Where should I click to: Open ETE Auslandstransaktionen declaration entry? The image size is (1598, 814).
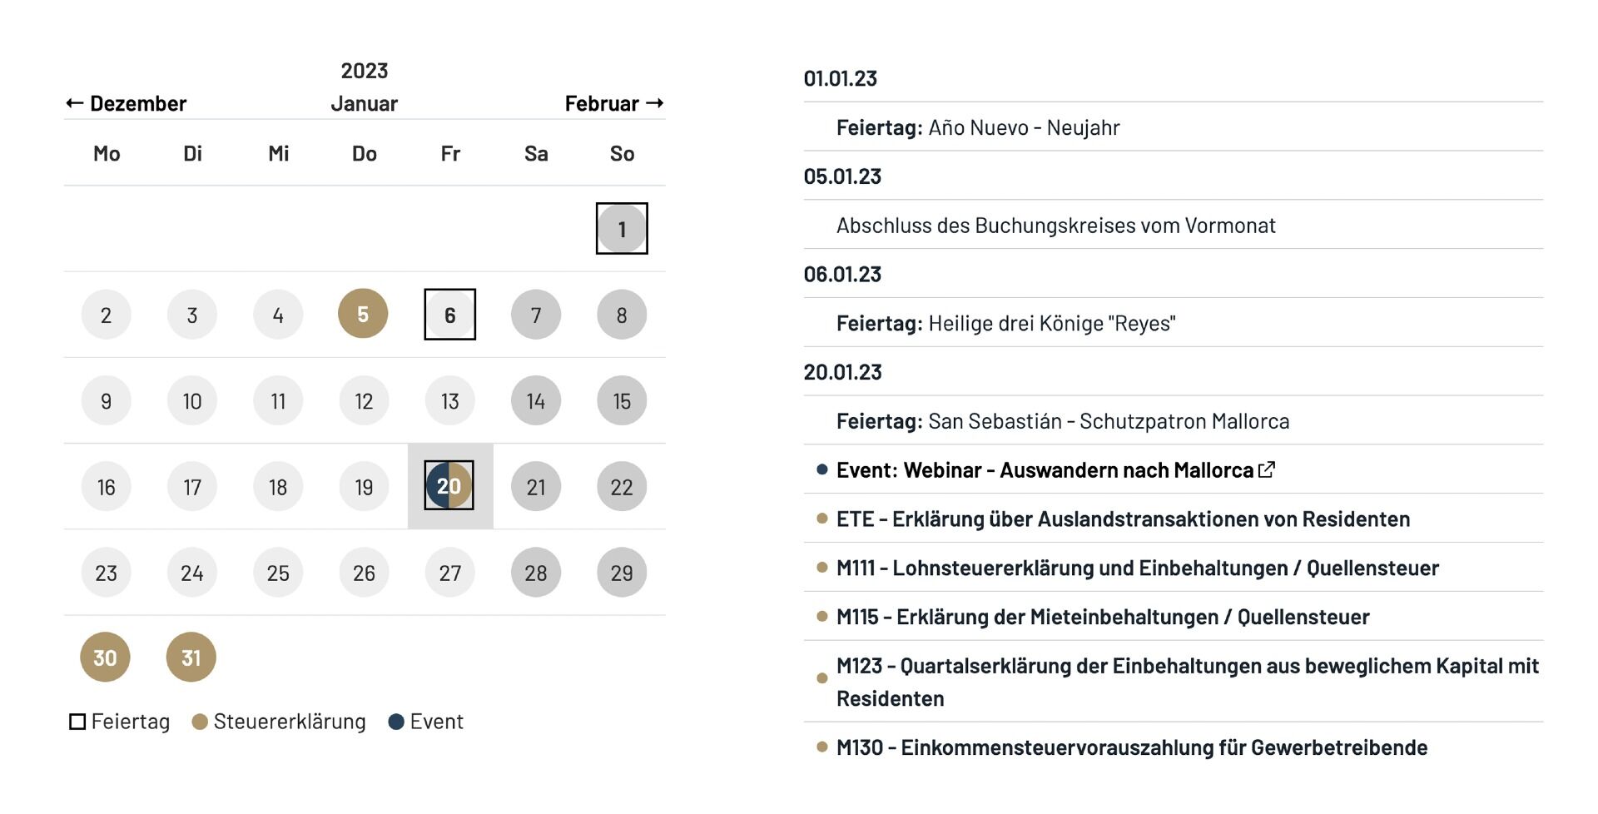point(1122,519)
